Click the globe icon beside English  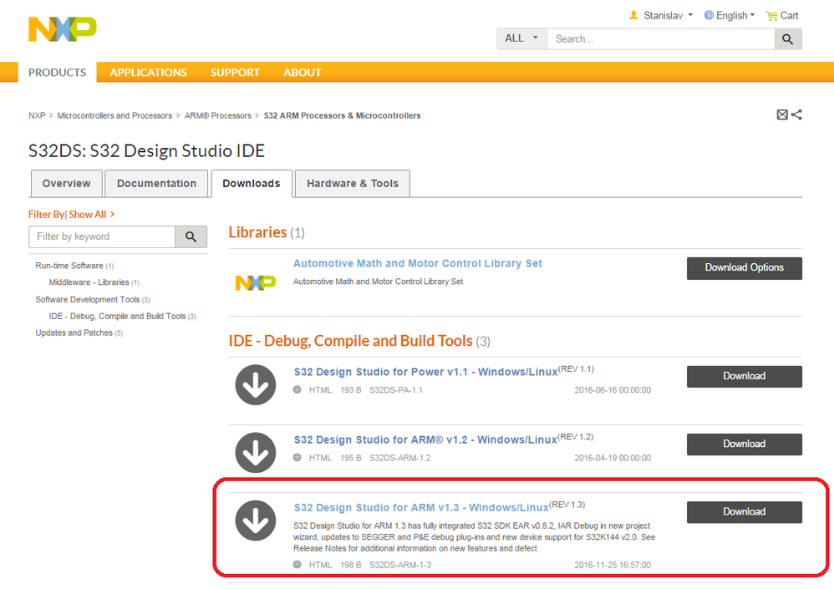709,15
